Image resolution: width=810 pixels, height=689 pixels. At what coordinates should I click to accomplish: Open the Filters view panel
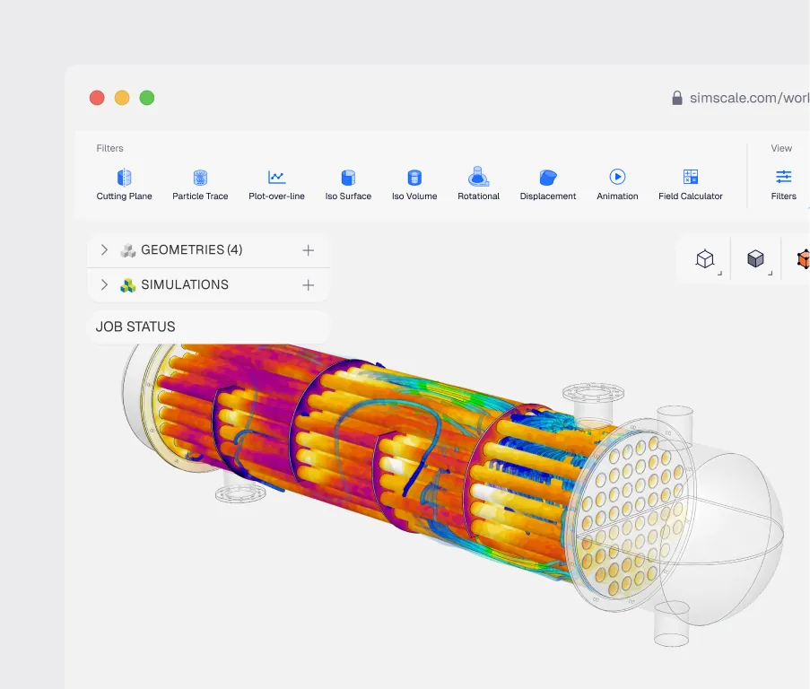coord(784,185)
